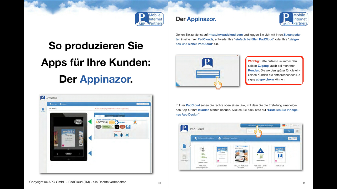
Task: Click the blue search magnifier button
Action: 289,131
